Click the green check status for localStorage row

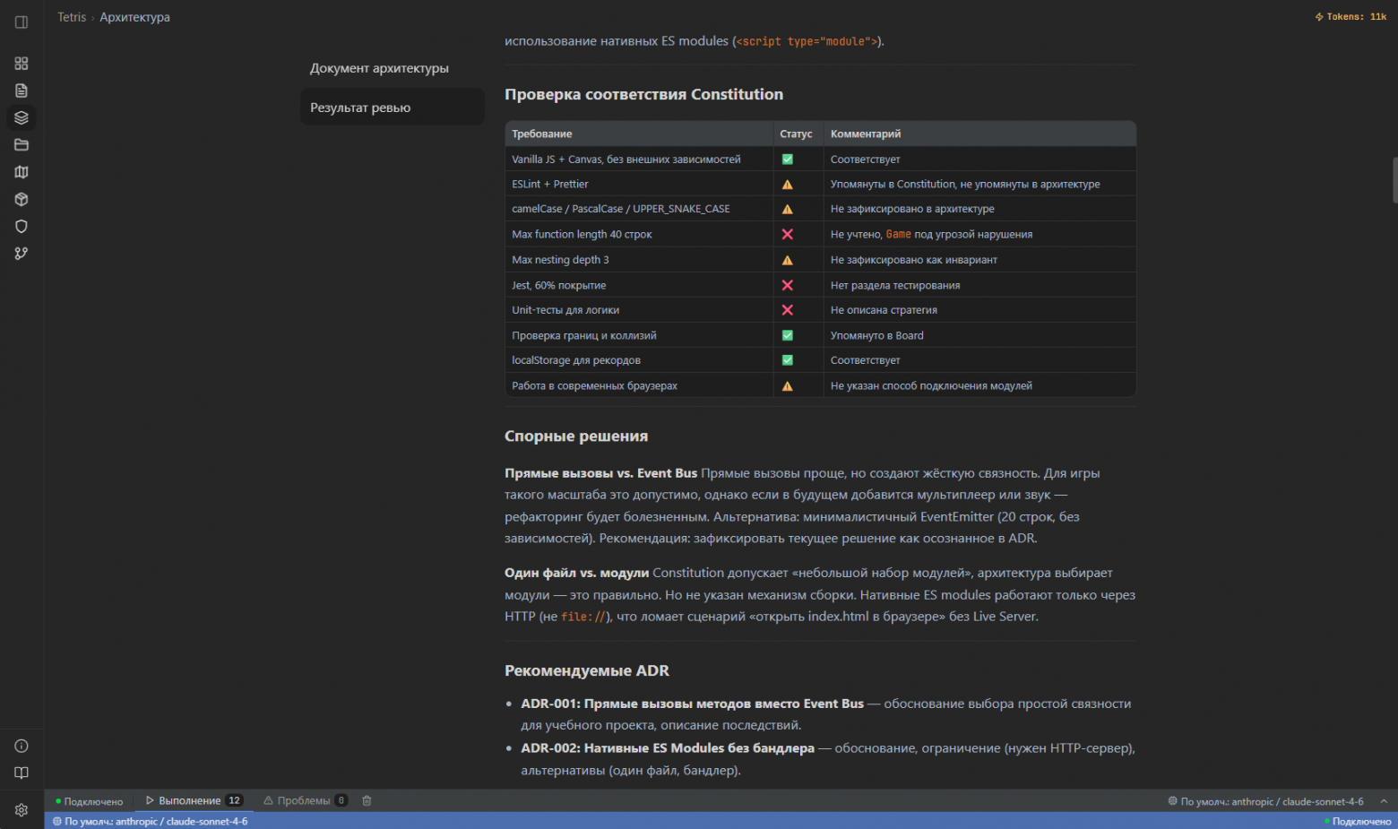[788, 360]
